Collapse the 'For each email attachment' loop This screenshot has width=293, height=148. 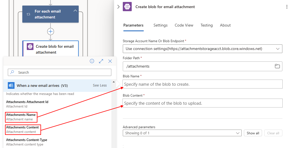point(75,11)
